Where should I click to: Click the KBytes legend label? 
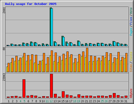(131, 93)
